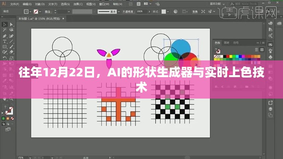Click the Search Adobe Stock field
This screenshot has height=159, width=283.
[244, 4]
